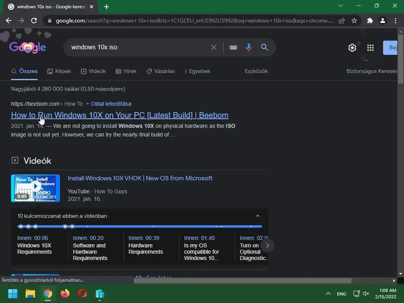Click the page vertical scrollbar thumb

[400, 59]
